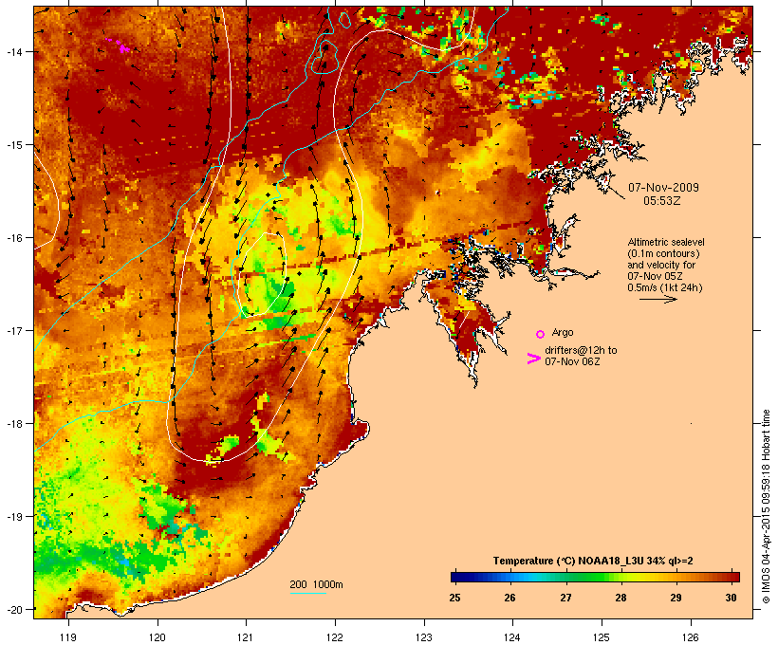The height and width of the screenshot is (645, 778).
Task: Click the magenta Argo circle legend symbol
Action: [x=540, y=334]
